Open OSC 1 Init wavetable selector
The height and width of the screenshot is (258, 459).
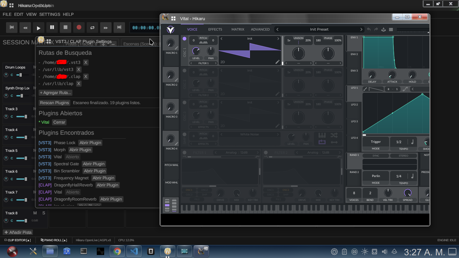click(250, 39)
